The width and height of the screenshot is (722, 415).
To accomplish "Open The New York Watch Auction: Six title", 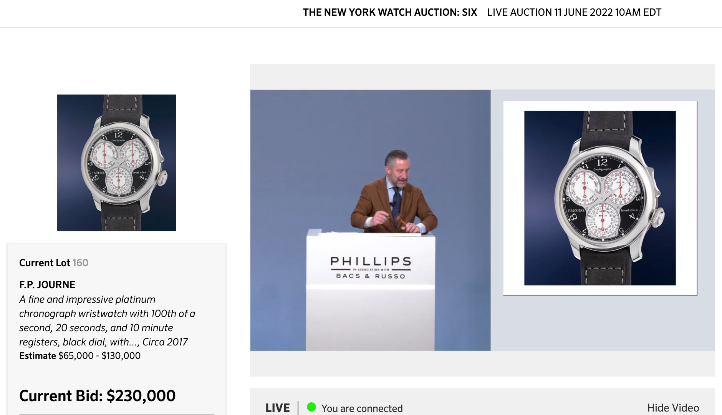I will [390, 12].
